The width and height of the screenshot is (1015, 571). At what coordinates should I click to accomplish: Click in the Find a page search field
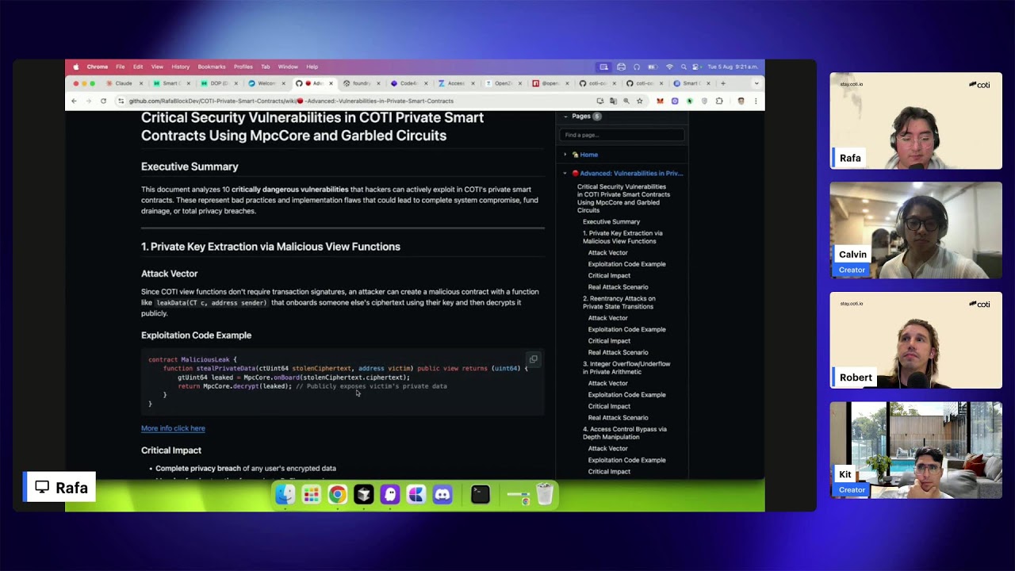pos(622,135)
